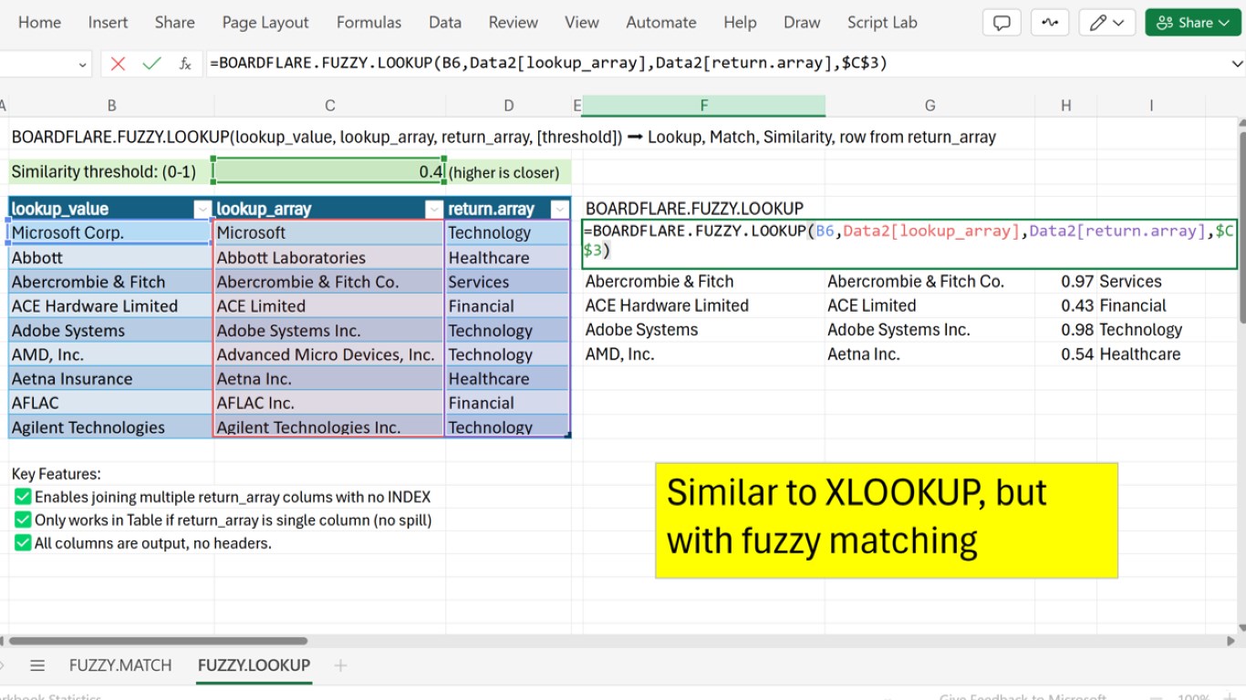Toggle the 'All columns are output' checkmark
The image size is (1246, 700).
click(23, 543)
